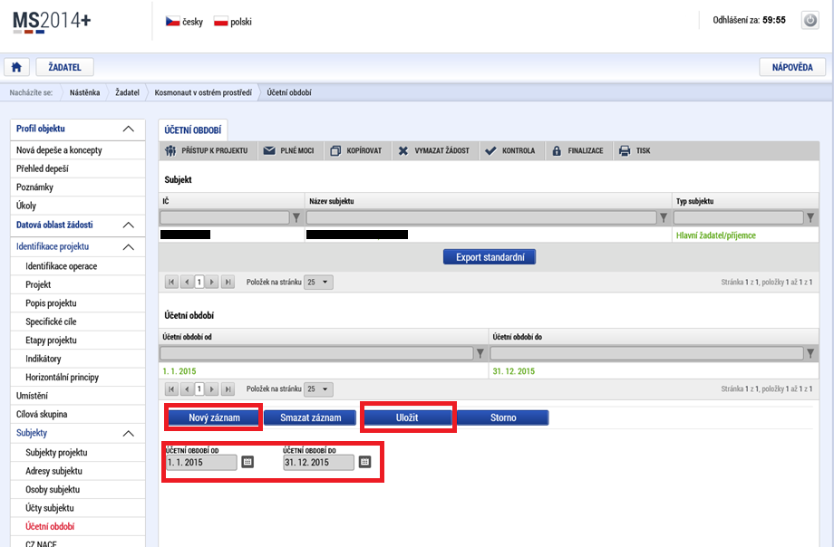This screenshot has width=834, height=547.
Task: Go to next page in Účetní období pager
Action: [x=212, y=389]
